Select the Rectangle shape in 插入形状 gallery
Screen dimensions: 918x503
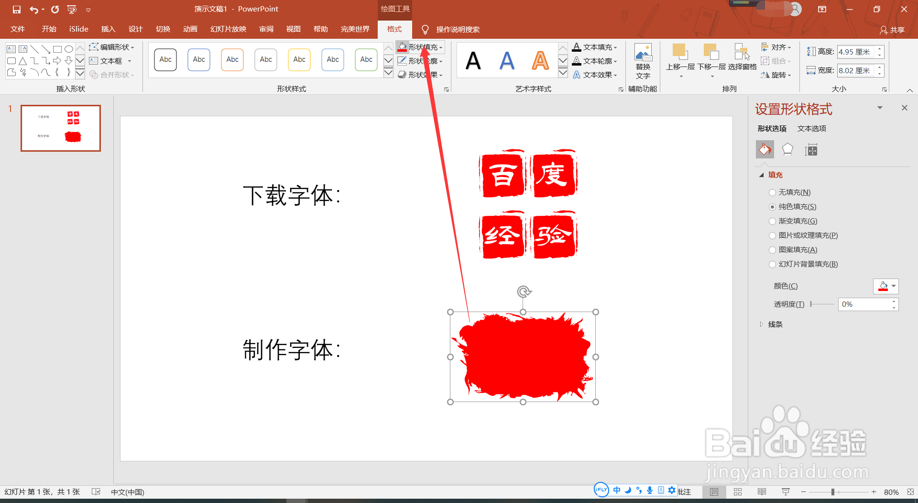point(58,48)
